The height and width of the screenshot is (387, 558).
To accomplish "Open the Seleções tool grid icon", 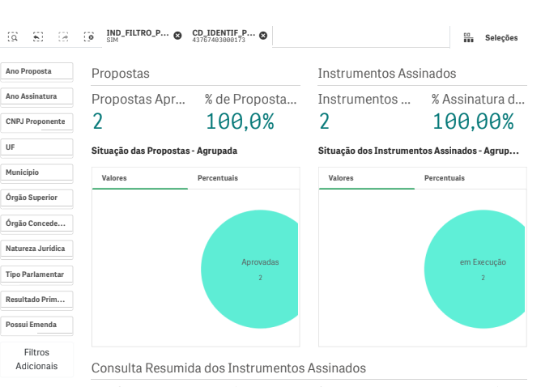I will [x=468, y=38].
